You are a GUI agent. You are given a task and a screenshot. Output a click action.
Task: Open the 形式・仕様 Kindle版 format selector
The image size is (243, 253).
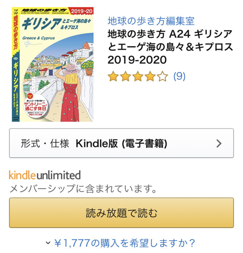pos(121,143)
